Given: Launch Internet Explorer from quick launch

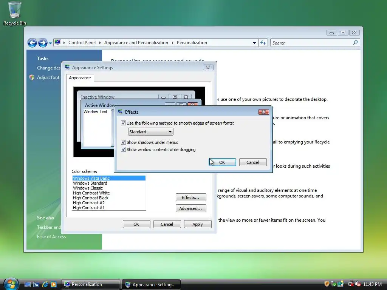Looking at the screenshot, I should 45,284.
